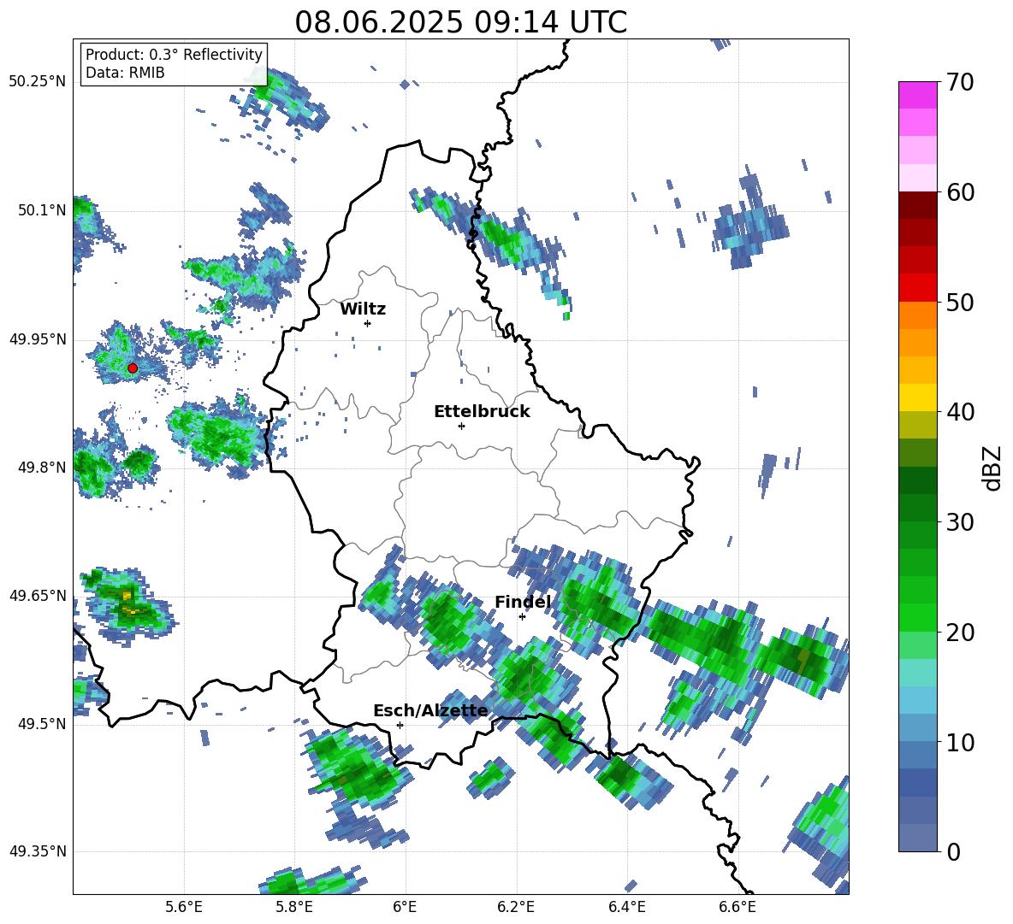This screenshot has height=924, width=1013.
Task: Click the 10 tick label on colorbar
Action: [960, 742]
